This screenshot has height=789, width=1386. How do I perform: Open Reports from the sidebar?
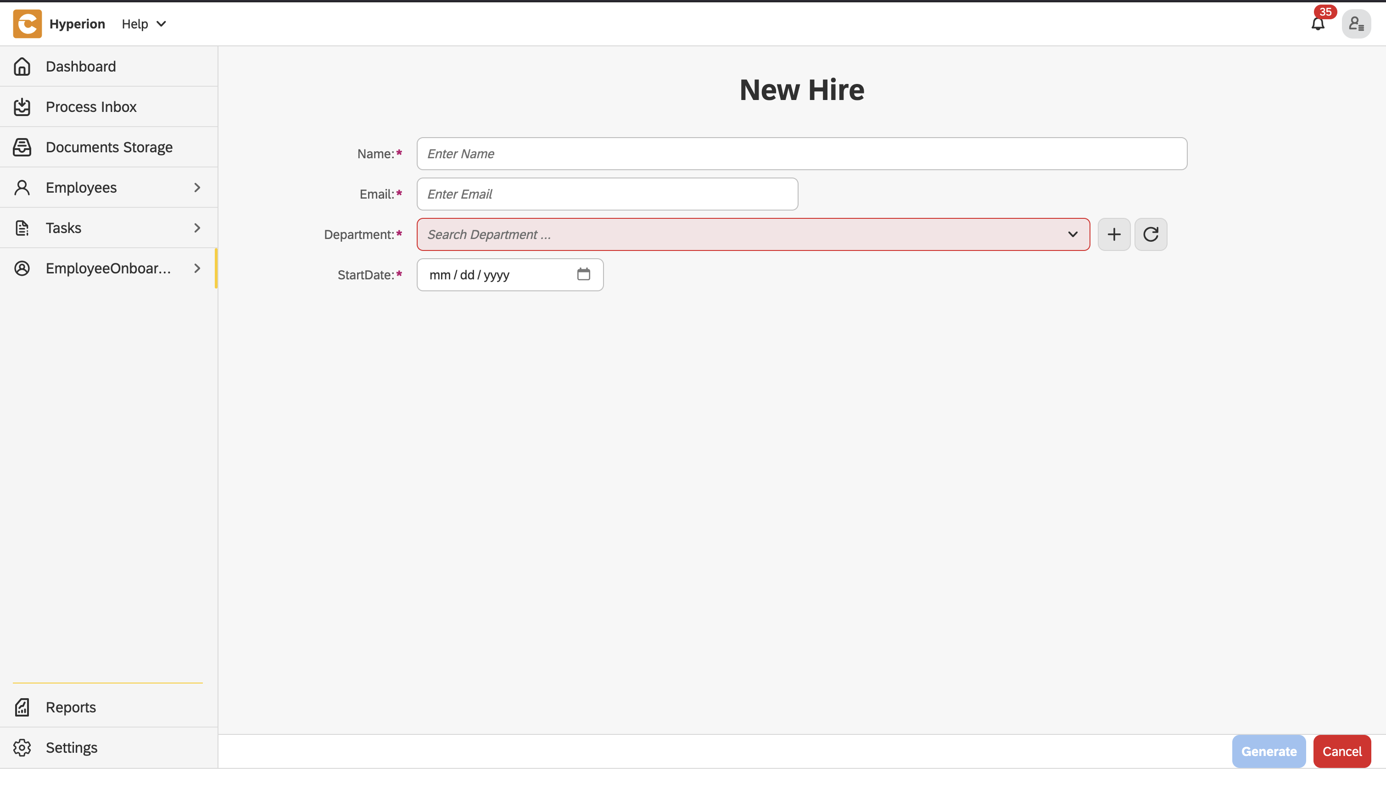(108, 707)
